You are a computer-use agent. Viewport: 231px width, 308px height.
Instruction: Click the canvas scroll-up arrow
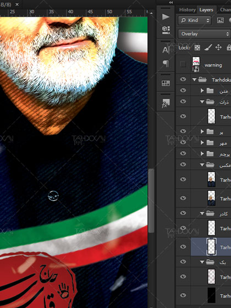(x=151, y=13)
